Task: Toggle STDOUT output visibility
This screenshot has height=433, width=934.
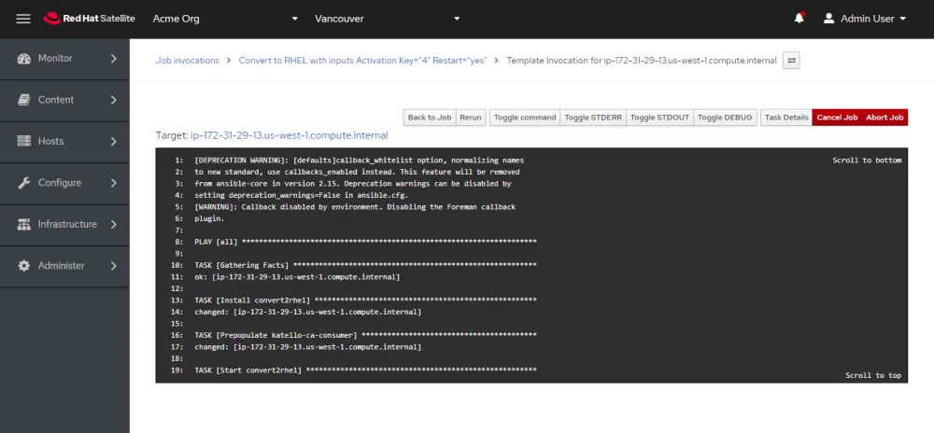Action: (x=659, y=118)
